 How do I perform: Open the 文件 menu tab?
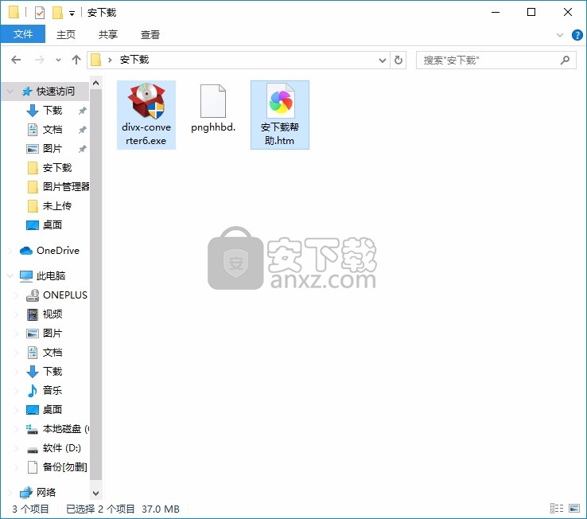pyautogui.click(x=23, y=34)
